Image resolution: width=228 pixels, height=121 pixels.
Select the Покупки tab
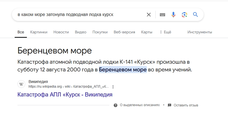click(x=100, y=32)
